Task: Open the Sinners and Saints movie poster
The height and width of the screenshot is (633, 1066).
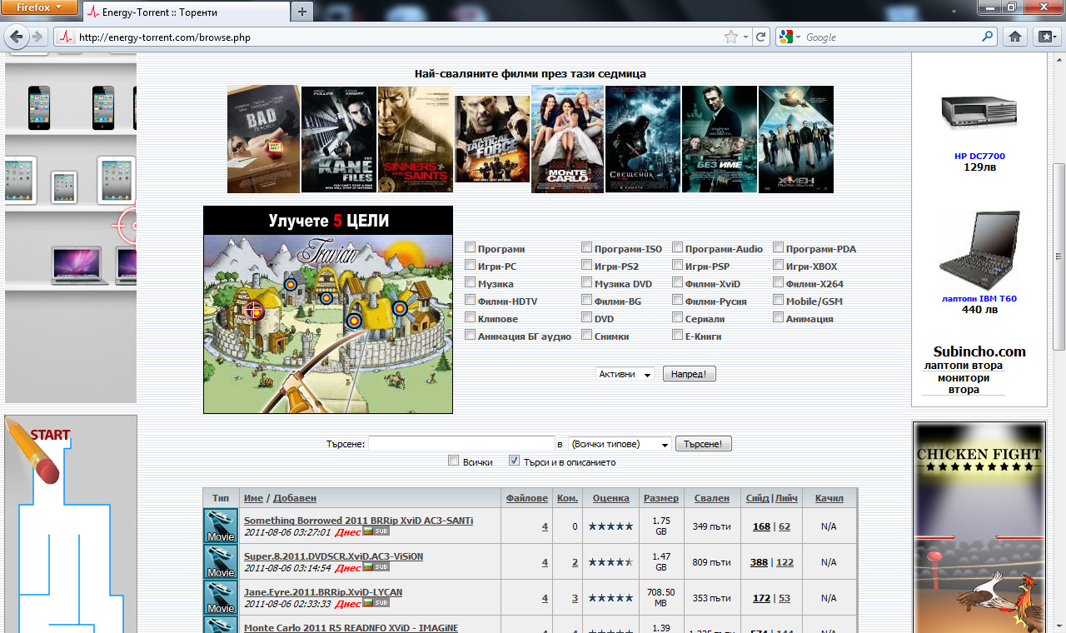Action: (x=415, y=139)
